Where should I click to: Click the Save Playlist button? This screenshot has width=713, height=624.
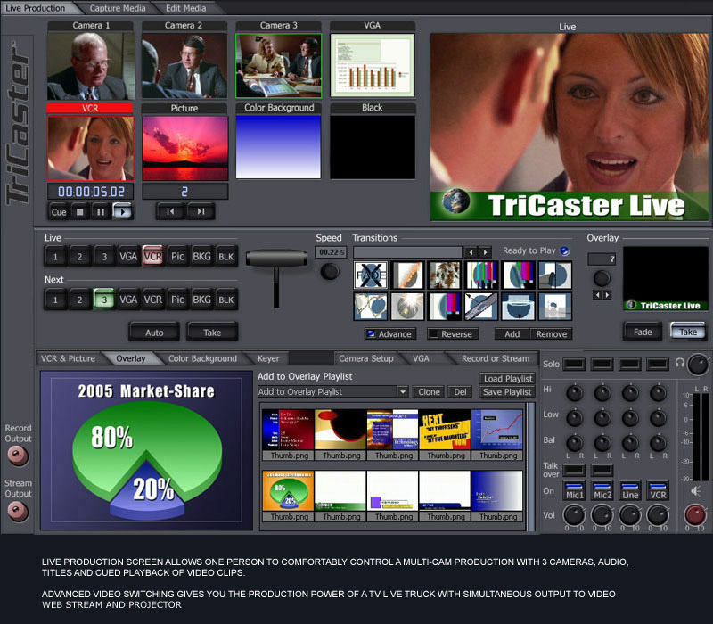click(506, 392)
